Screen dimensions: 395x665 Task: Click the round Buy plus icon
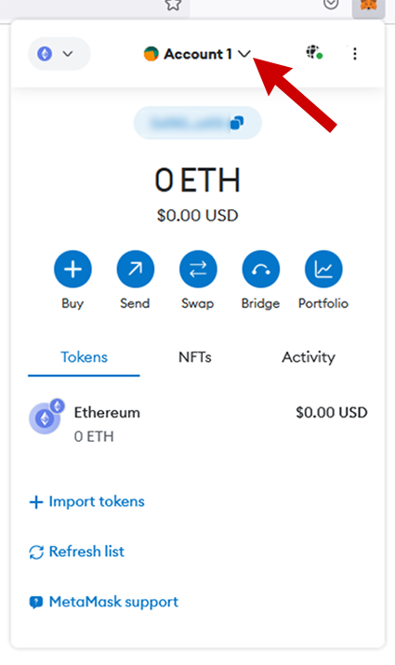coord(72,270)
